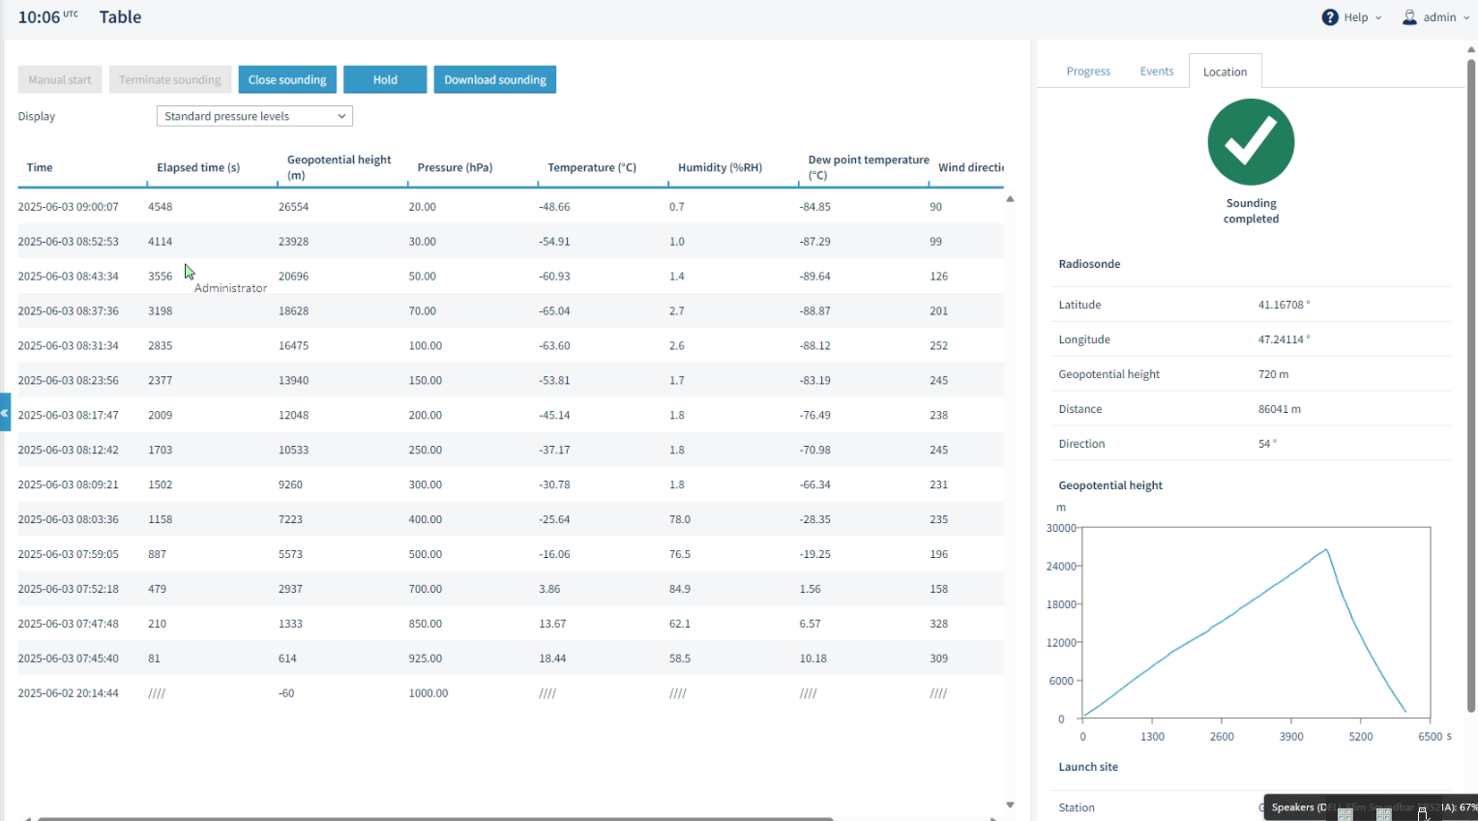
Task: Select the Location tab
Action: [x=1225, y=72]
